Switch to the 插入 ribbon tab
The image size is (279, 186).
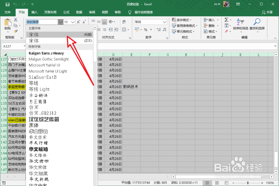(x=34, y=12)
